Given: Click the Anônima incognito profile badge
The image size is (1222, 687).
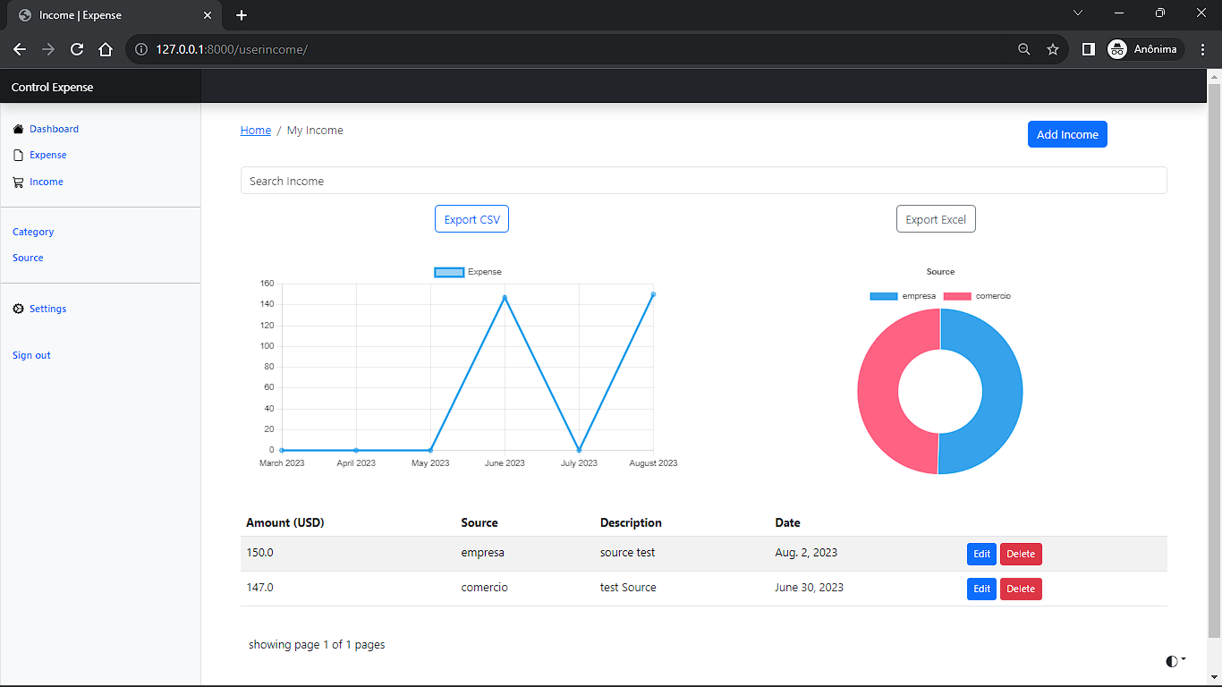Looking at the screenshot, I should click(1145, 49).
